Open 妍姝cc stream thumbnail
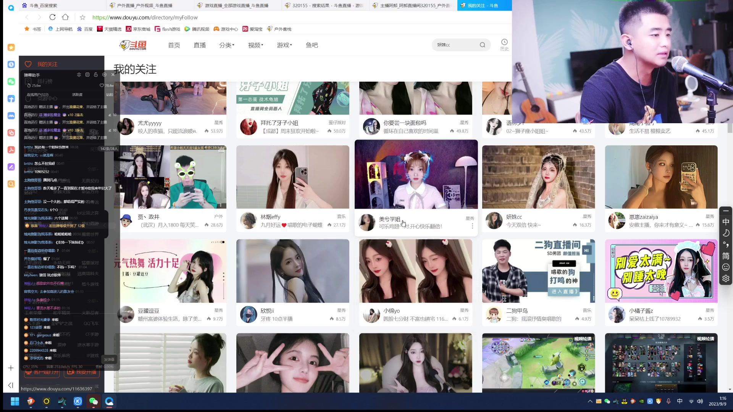 tap(538, 177)
